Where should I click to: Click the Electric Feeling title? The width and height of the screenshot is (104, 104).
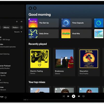point(36,71)
